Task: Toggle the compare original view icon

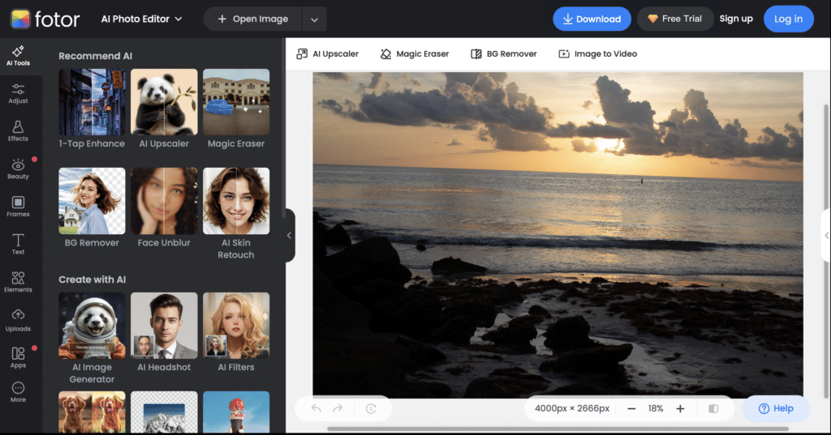Action: point(713,408)
